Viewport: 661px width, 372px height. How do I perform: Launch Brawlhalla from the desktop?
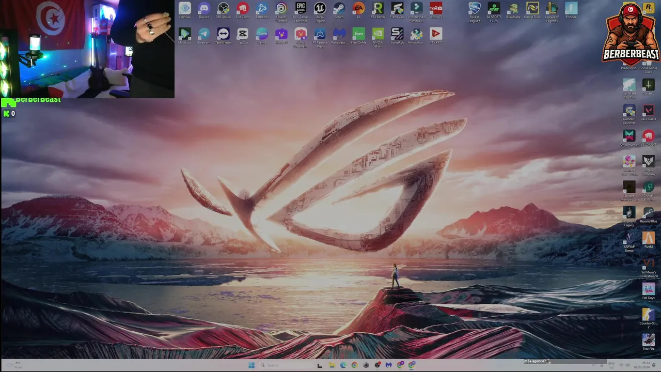pyautogui.click(x=513, y=11)
